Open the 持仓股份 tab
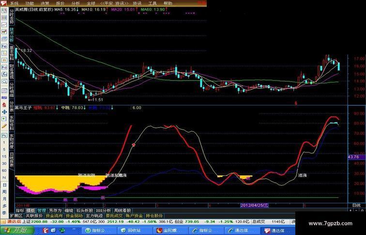 [154, 216]
